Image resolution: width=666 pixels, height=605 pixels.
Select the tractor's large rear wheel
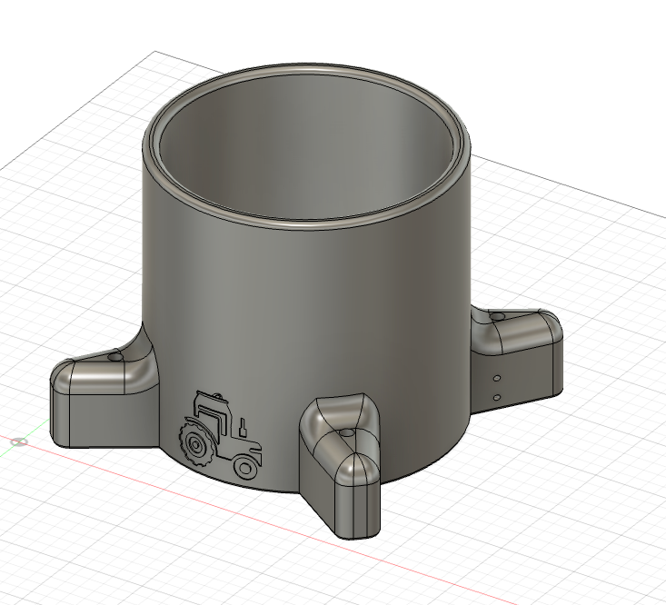click(x=196, y=444)
